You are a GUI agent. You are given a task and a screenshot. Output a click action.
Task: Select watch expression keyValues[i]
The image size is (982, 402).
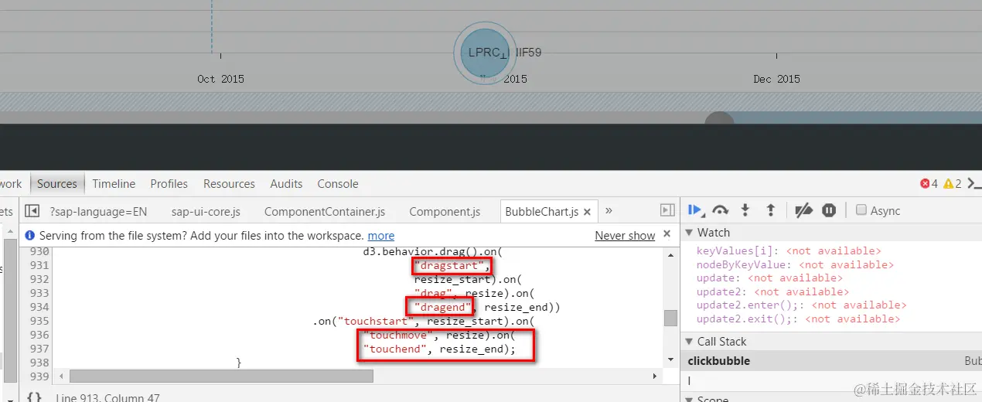click(x=789, y=250)
